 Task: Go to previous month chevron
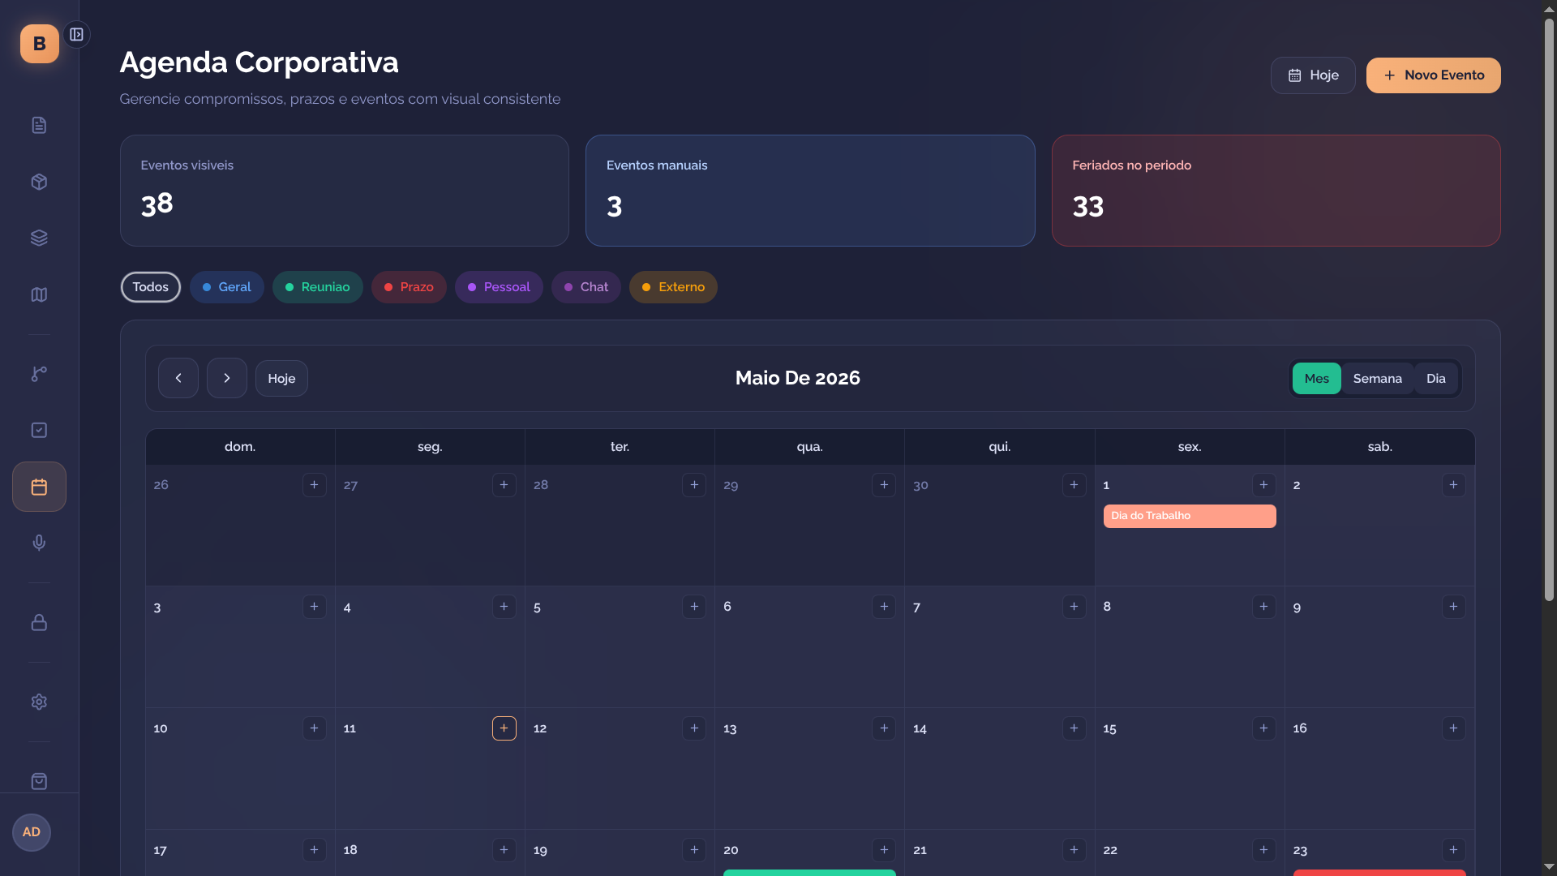point(178,378)
